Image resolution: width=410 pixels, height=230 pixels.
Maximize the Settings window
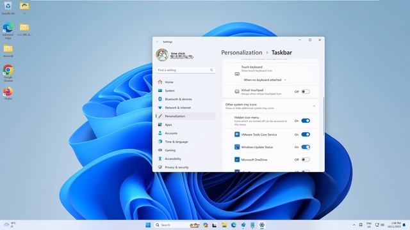(x=310, y=40)
